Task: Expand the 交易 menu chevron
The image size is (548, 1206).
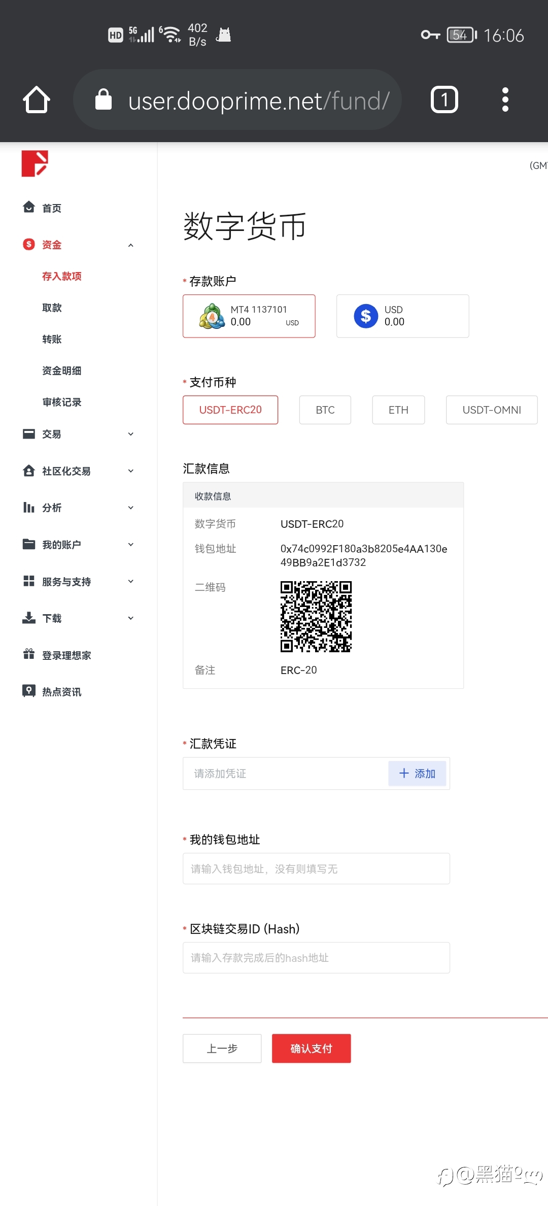Action: (131, 434)
